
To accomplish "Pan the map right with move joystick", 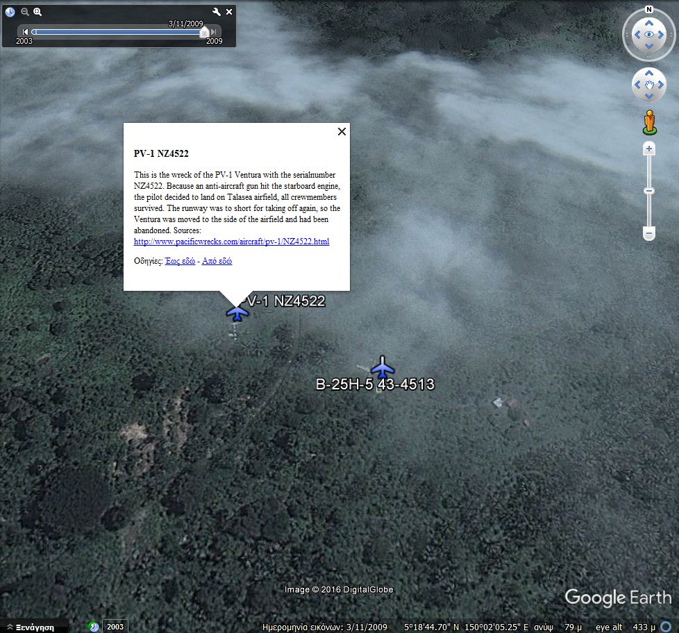I will click(x=661, y=85).
